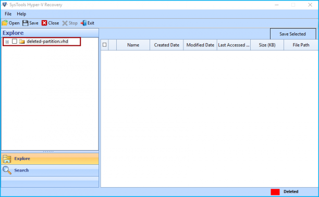Expand the deleted-partition.vhd tree node
Screen dimensions: 319x197
coord(7,42)
